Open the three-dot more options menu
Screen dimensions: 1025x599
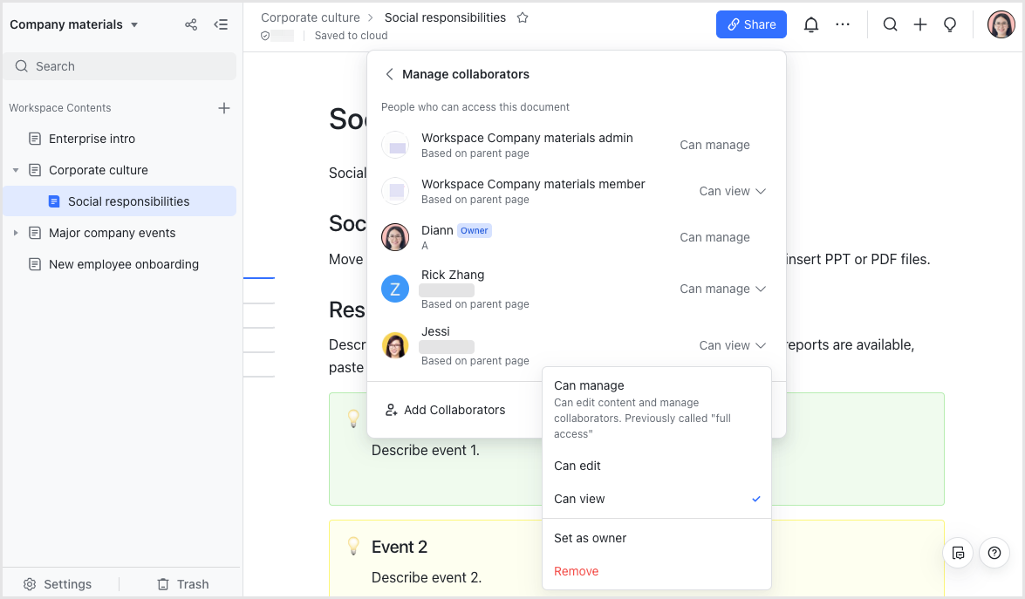843,25
